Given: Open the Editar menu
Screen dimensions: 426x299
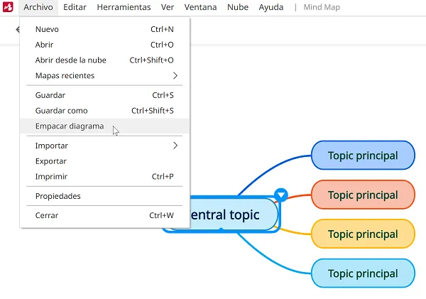Looking at the screenshot, I should pos(75,7).
